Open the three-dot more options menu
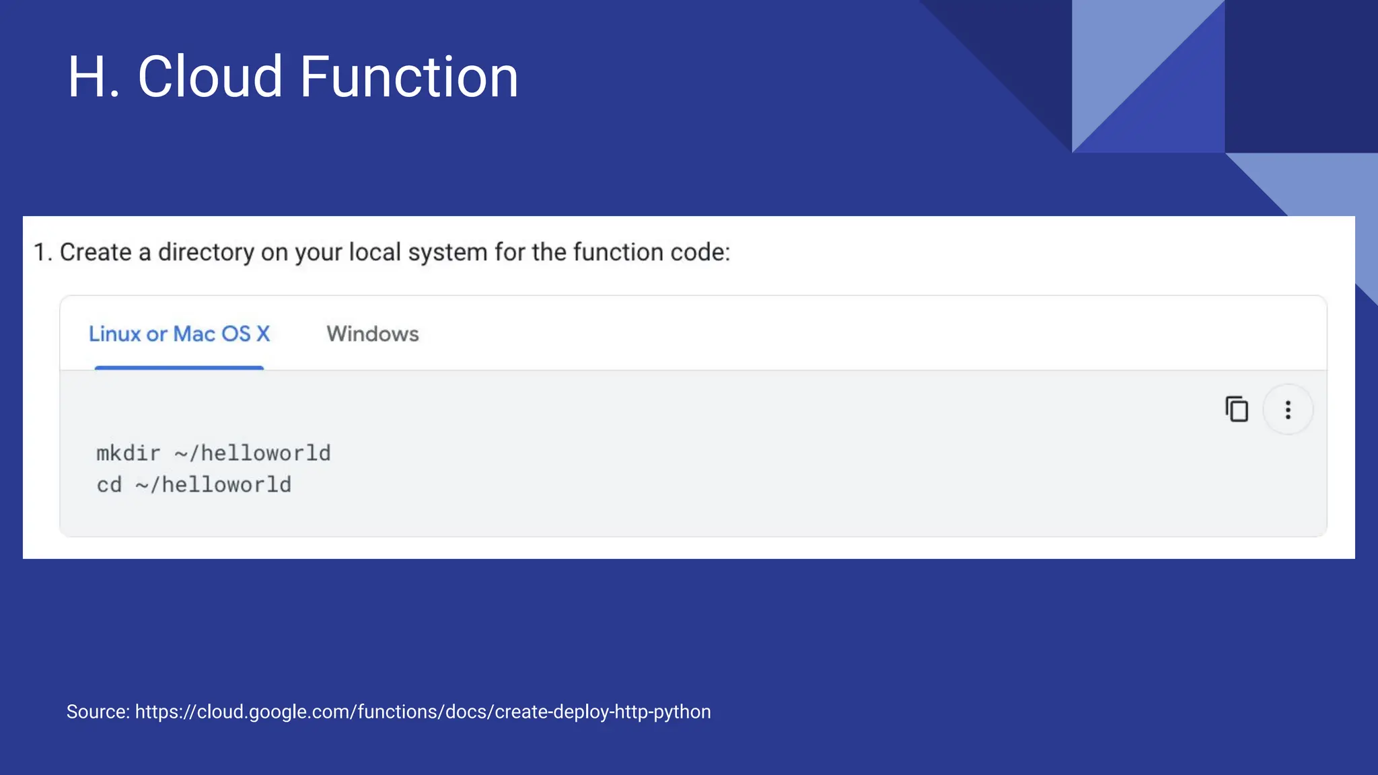This screenshot has height=775, width=1378. pyautogui.click(x=1288, y=410)
